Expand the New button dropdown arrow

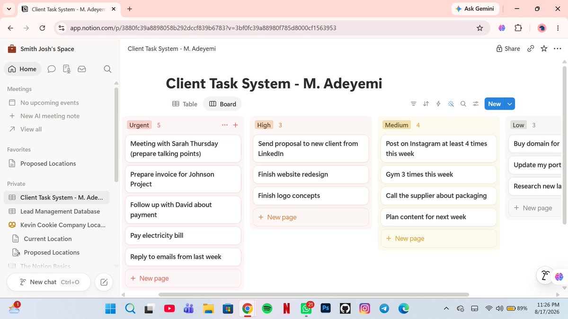pos(510,104)
